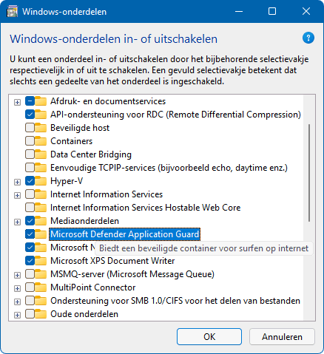Viewport: 324px width, 354px height.
Task: Click the folder icon beside Containers
Action: (x=41, y=141)
